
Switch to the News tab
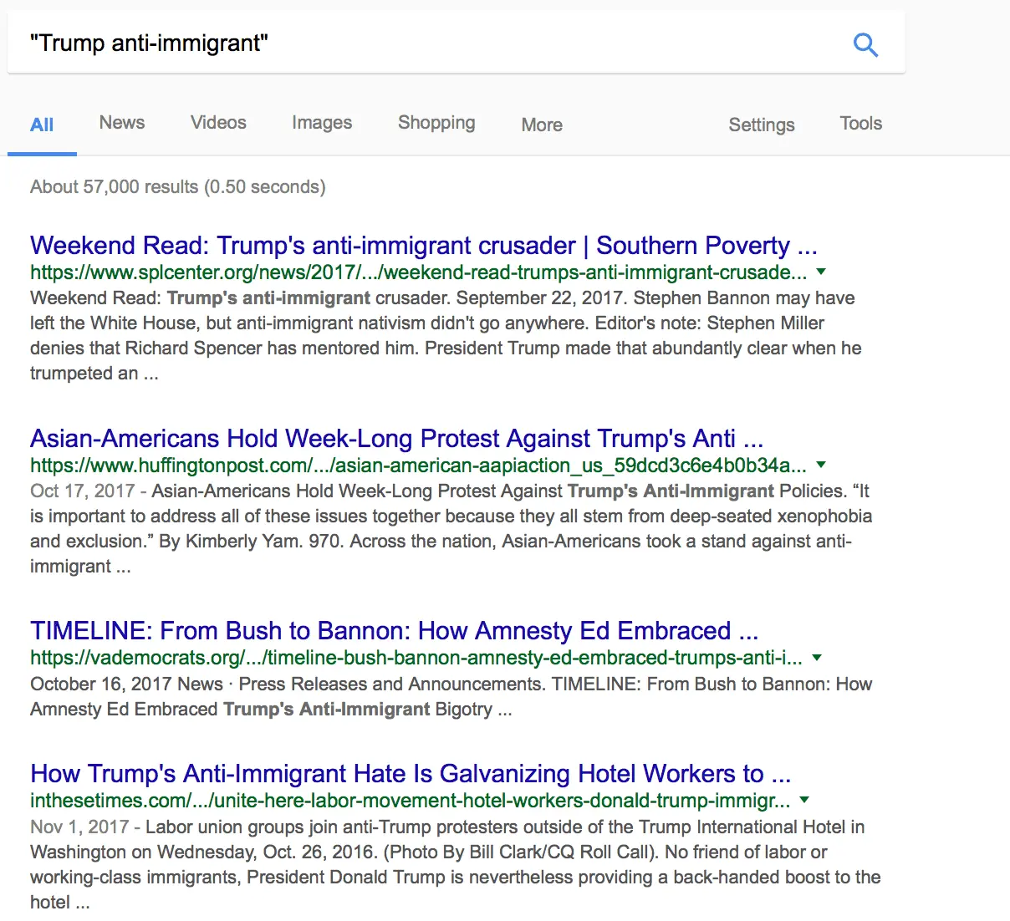pos(121,122)
